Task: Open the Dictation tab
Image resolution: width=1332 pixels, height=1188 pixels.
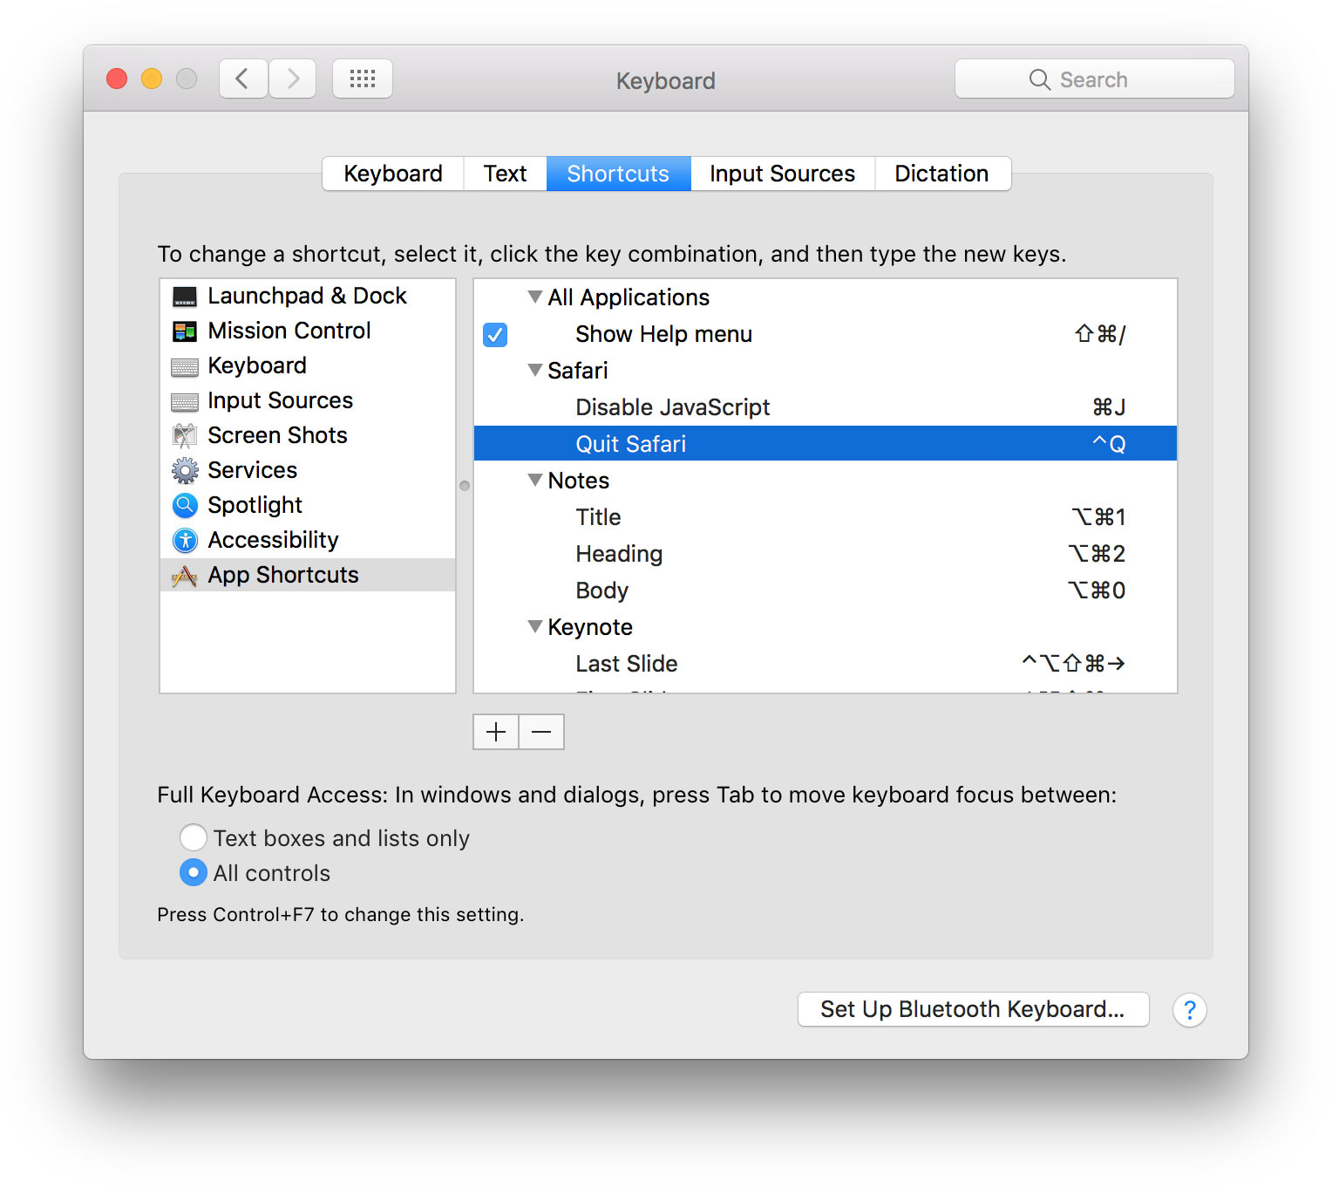Action: [x=941, y=174]
